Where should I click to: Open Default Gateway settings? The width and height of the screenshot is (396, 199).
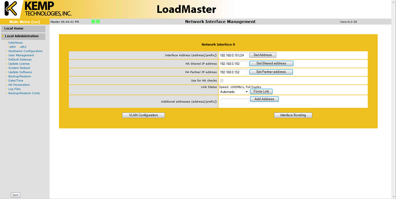click(20, 60)
